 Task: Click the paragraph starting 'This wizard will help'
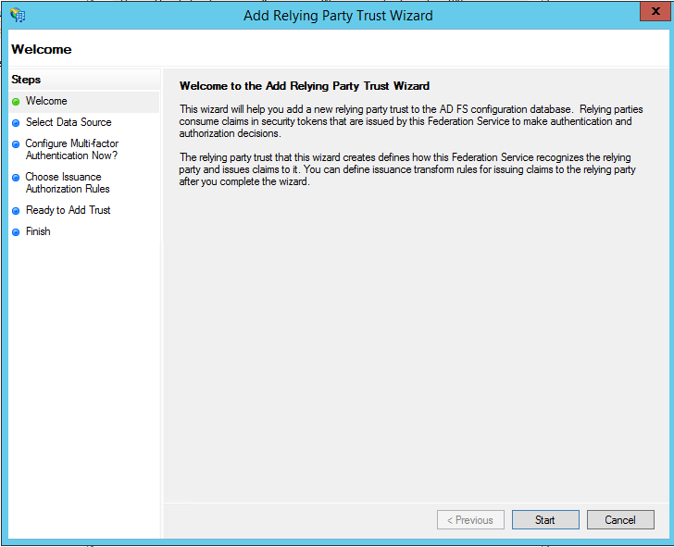(x=411, y=121)
